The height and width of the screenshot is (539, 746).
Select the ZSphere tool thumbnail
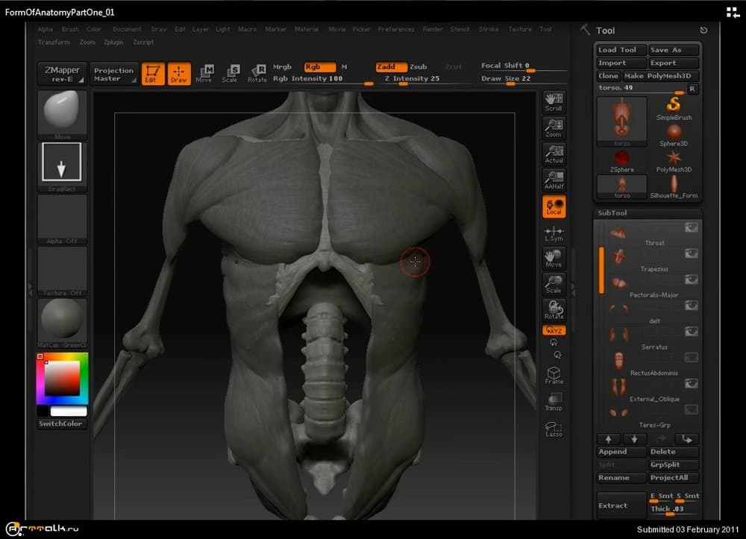[x=621, y=159]
